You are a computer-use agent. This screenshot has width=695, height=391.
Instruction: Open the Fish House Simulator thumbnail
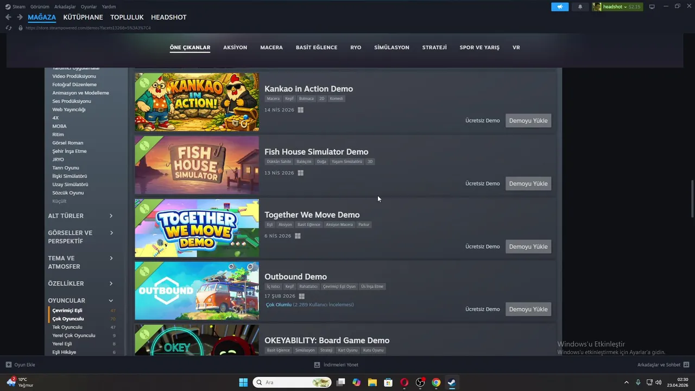pyautogui.click(x=197, y=165)
